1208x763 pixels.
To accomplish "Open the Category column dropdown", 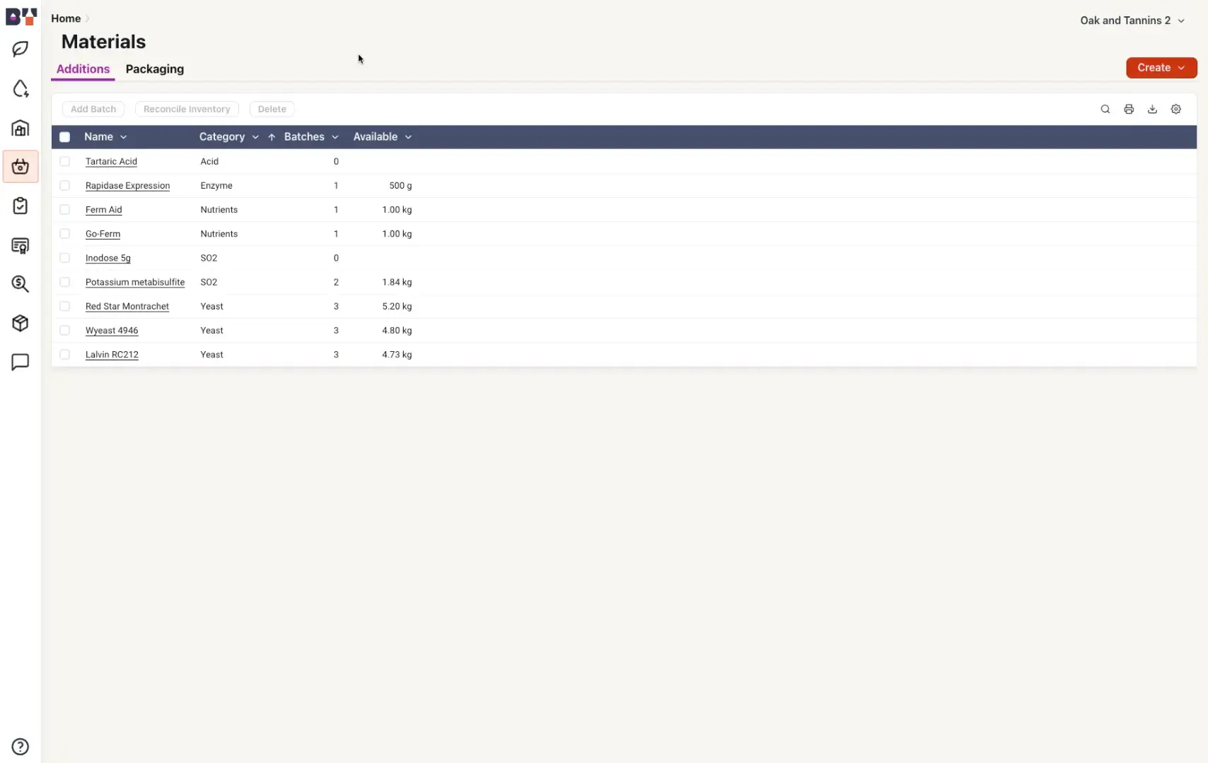I will pyautogui.click(x=255, y=137).
